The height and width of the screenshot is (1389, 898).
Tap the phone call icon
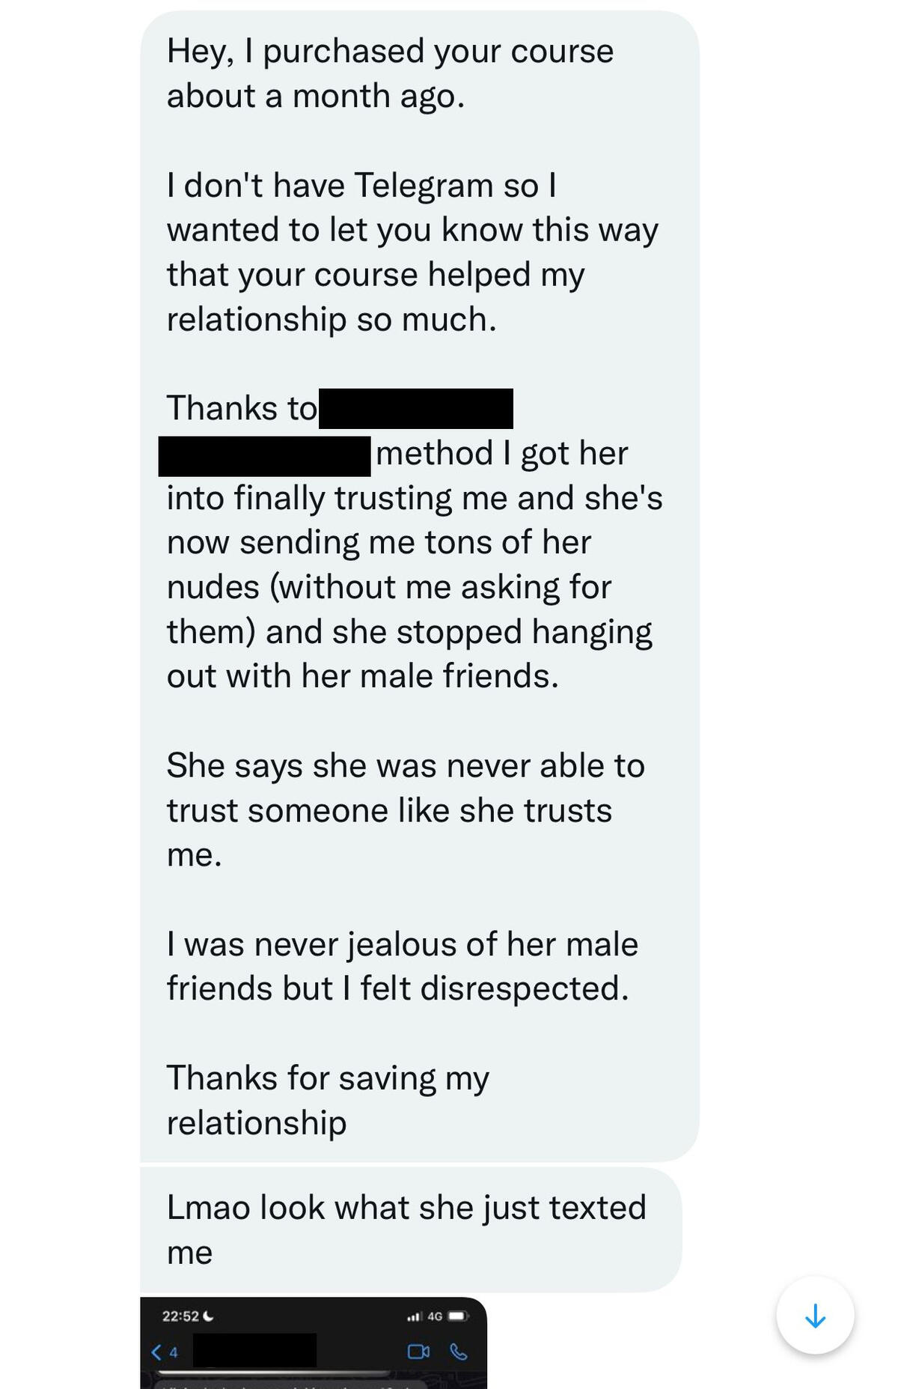click(459, 1352)
